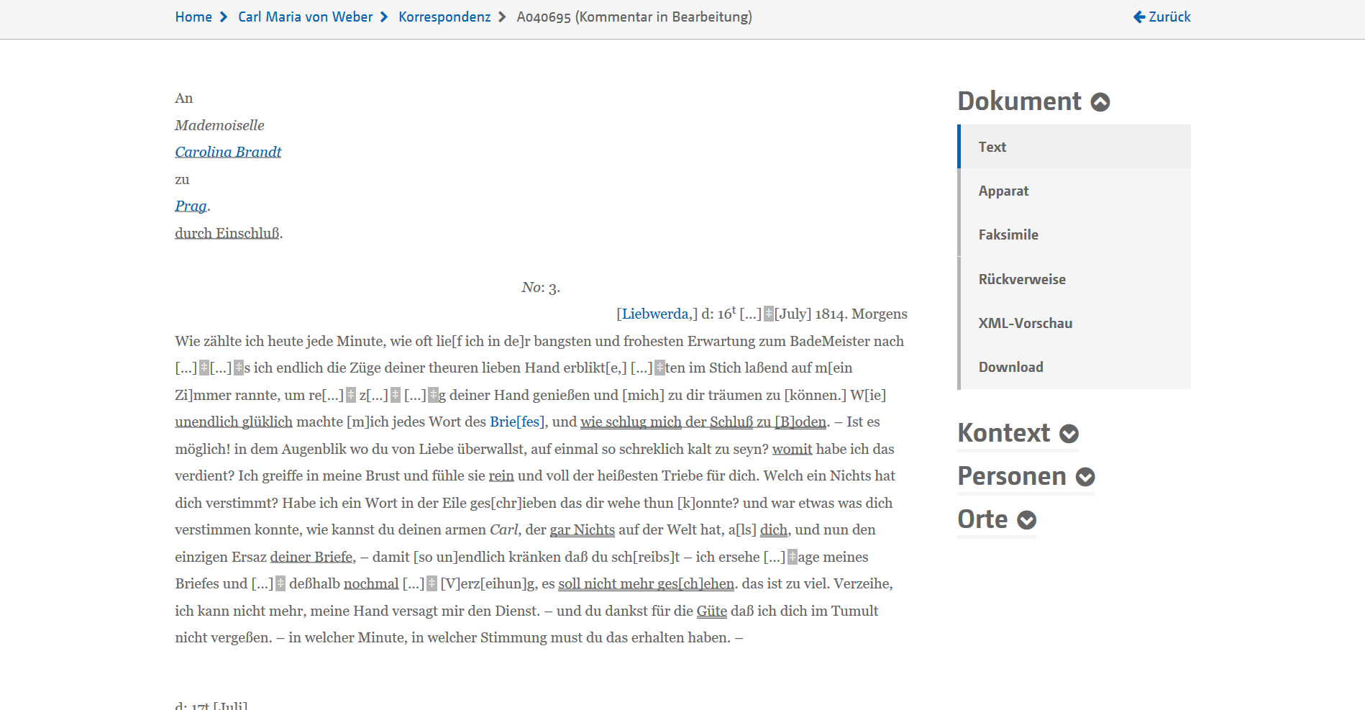1365x710 pixels.
Task: Click gap marker icon before [July]
Action: point(769,314)
